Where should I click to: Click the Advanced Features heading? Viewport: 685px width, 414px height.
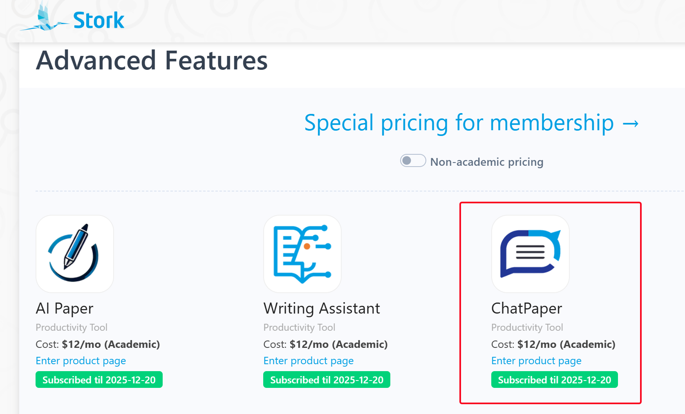(x=152, y=60)
